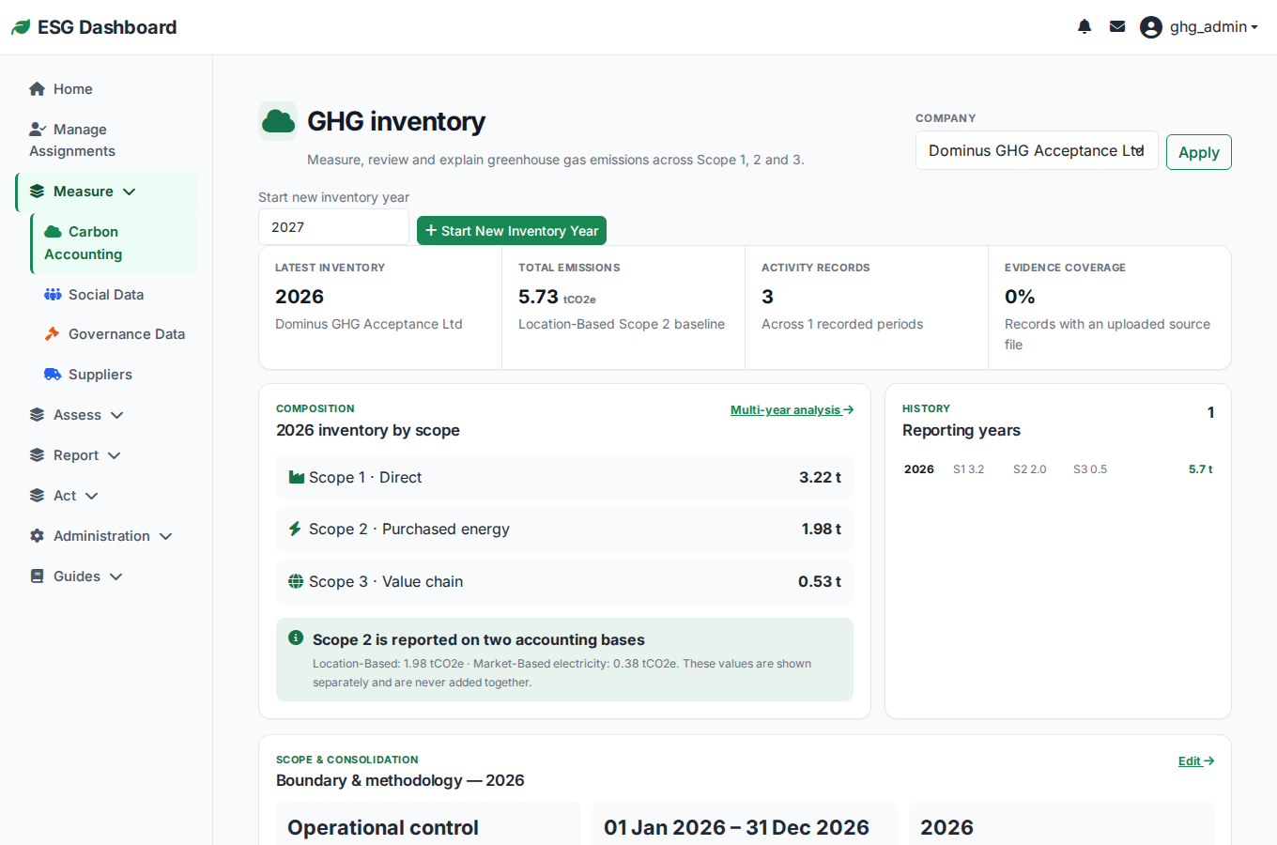
Task: Select the 2026 reporting year row
Action: [1058, 469]
